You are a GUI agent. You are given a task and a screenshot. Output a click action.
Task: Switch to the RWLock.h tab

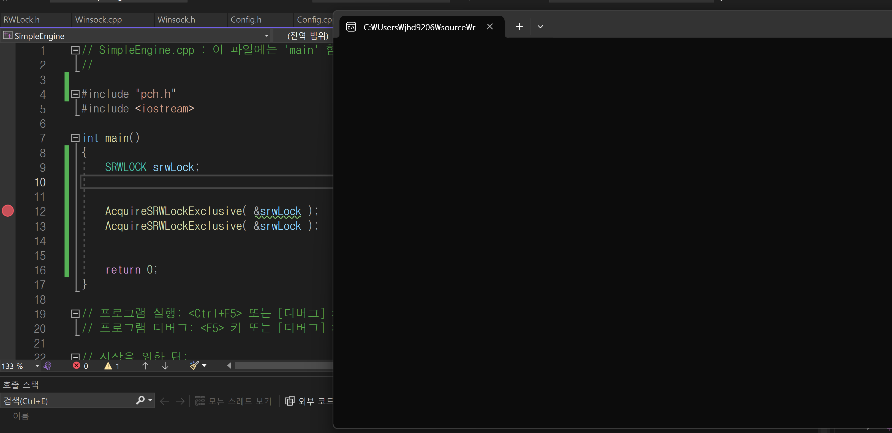point(21,20)
